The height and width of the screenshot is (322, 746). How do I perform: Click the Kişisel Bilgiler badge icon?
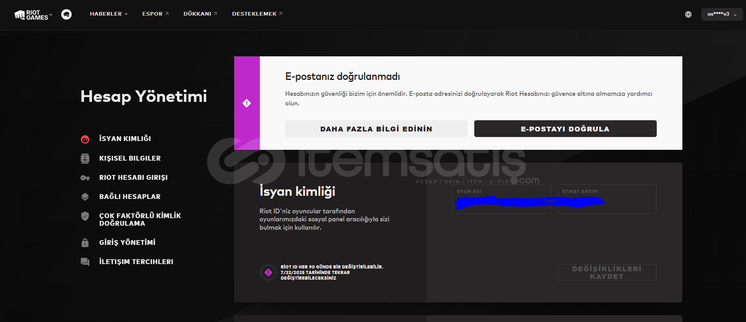pos(85,159)
